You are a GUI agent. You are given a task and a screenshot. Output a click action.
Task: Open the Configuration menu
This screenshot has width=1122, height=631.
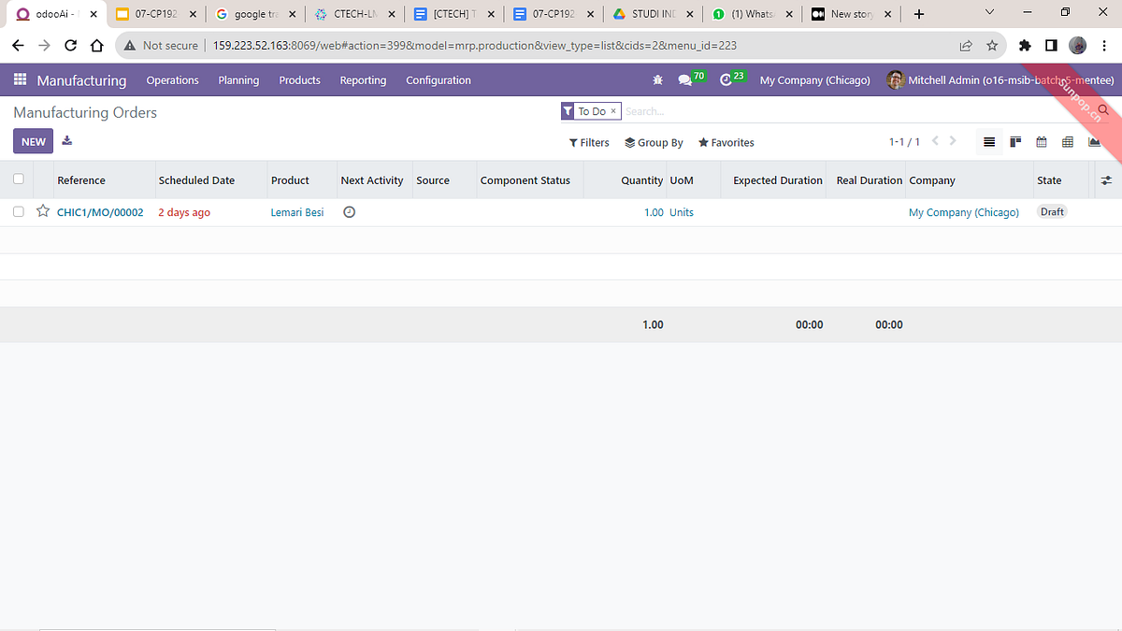[439, 80]
